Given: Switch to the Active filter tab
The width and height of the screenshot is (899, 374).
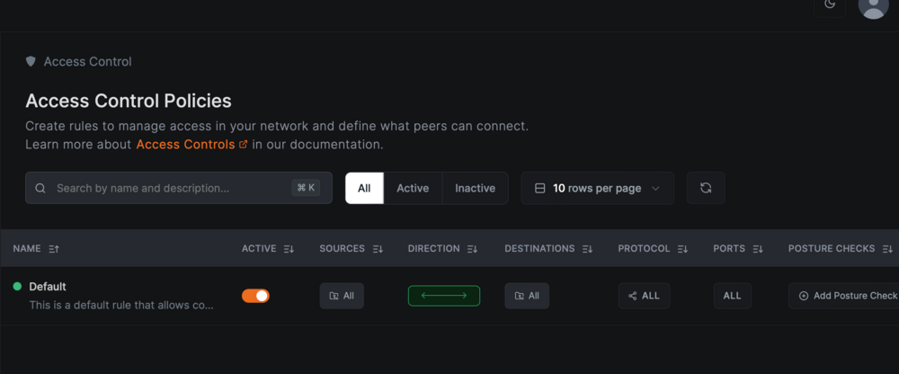Looking at the screenshot, I should [x=413, y=188].
